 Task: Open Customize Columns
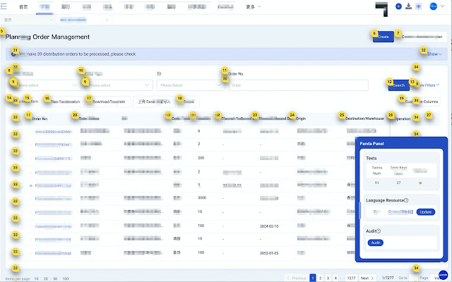(x=422, y=102)
